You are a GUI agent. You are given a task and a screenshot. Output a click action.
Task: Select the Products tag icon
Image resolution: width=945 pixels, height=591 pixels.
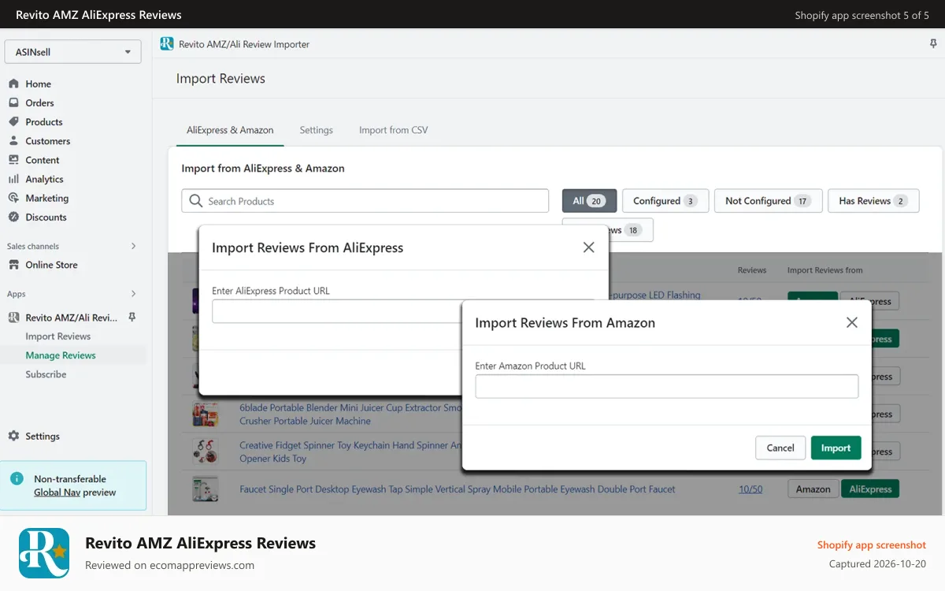13,121
